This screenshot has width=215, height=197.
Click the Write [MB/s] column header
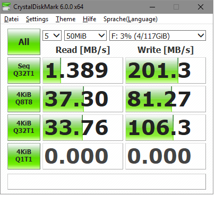click(166, 50)
